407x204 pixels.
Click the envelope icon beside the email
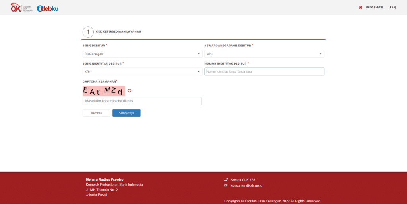226,185
